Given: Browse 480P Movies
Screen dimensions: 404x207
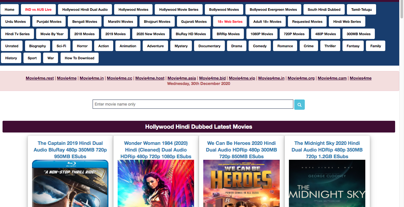Looking at the screenshot, I should pyautogui.click(x=326, y=34).
